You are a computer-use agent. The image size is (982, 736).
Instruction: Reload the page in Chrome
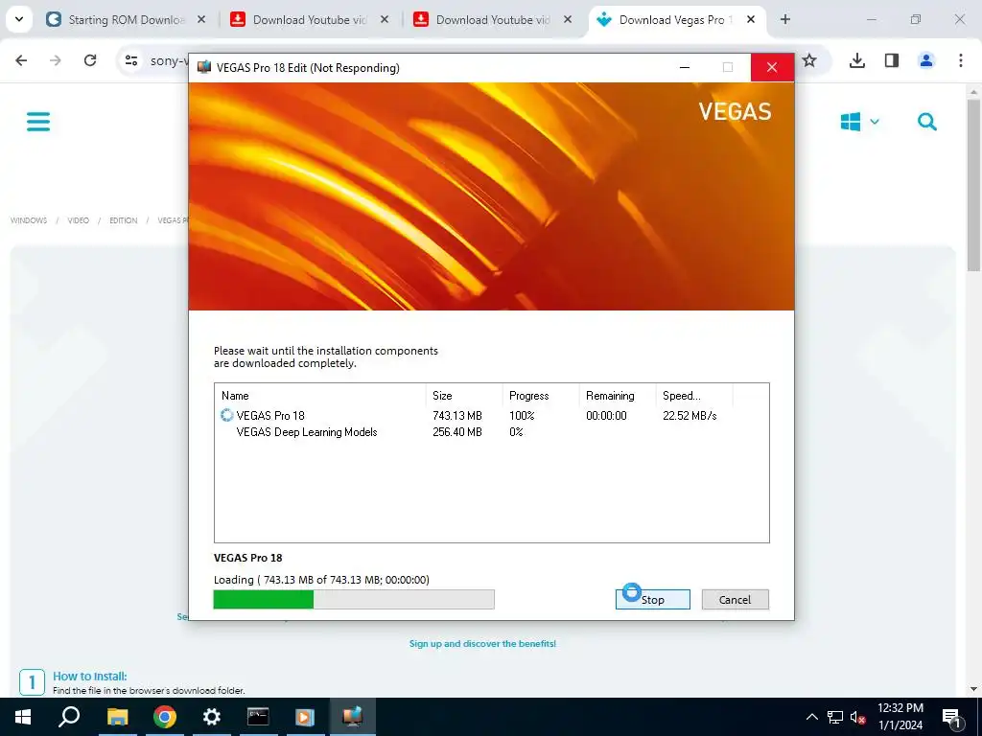(x=90, y=60)
